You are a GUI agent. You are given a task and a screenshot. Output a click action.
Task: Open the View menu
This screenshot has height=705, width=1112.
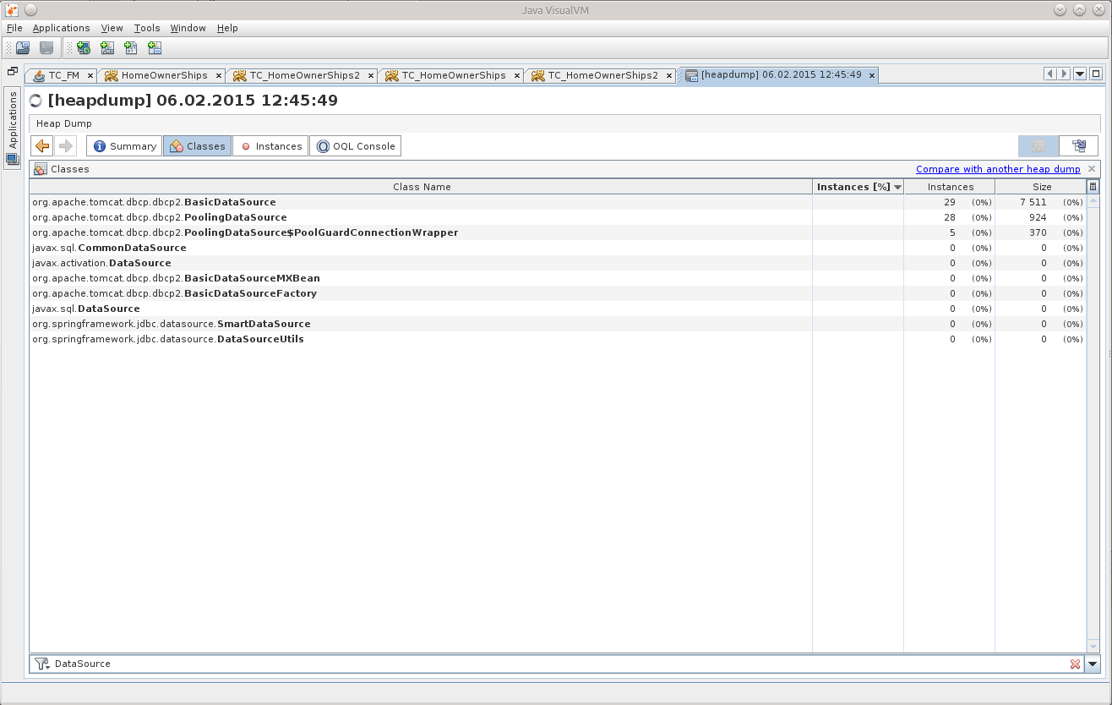112,28
